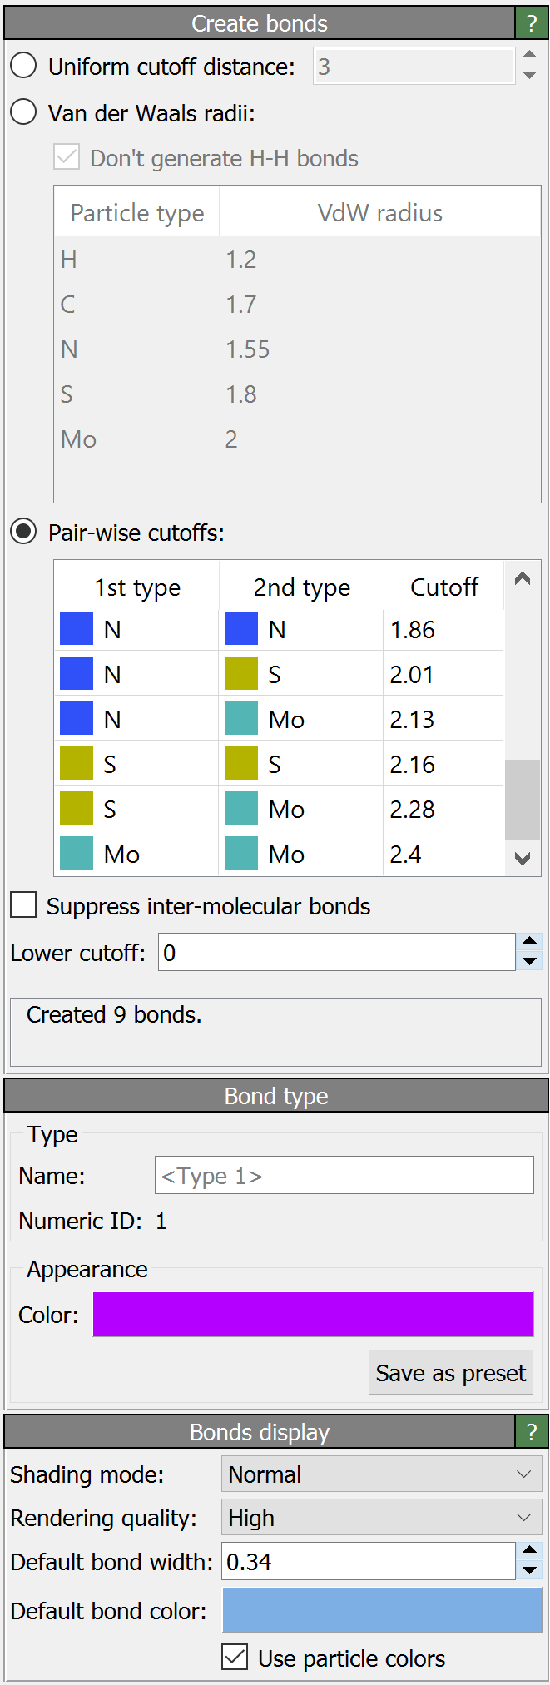Change the default bond color swatch
This screenshot has height=1685, width=550.
tap(381, 1611)
